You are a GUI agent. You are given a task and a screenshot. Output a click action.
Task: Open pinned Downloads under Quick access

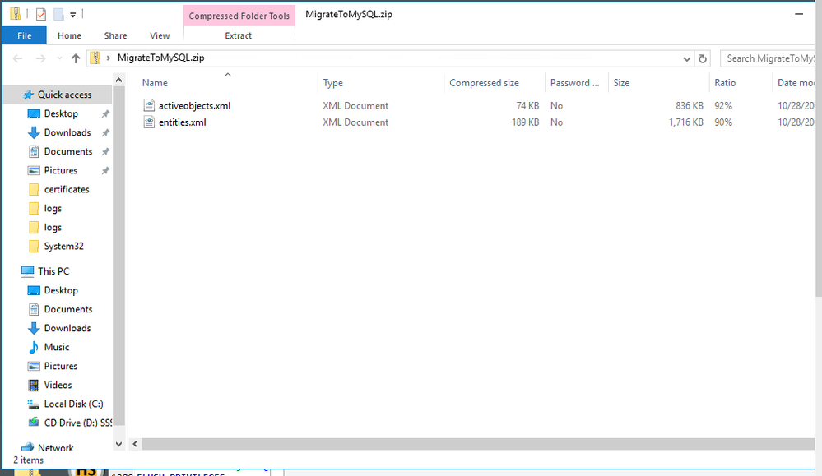(x=67, y=132)
